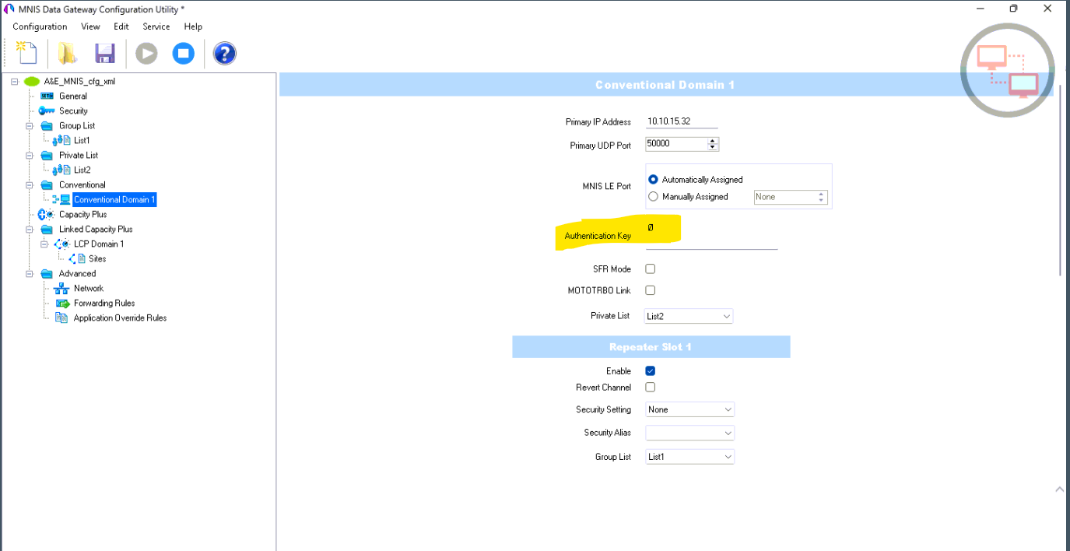Collapse the Group List tree node
Viewport: 1070px width, 551px height.
click(30, 125)
